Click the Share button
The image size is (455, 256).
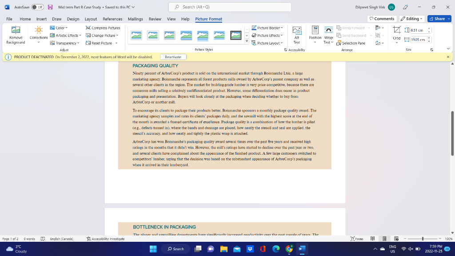click(x=437, y=19)
